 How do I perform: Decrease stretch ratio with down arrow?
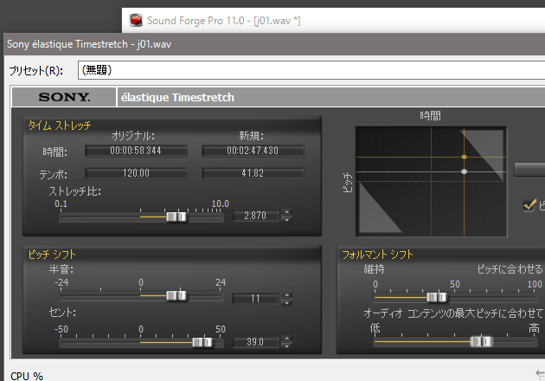(x=286, y=219)
